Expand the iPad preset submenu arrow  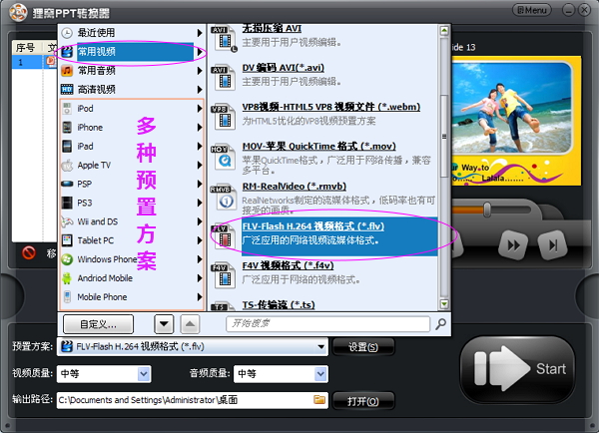click(199, 147)
